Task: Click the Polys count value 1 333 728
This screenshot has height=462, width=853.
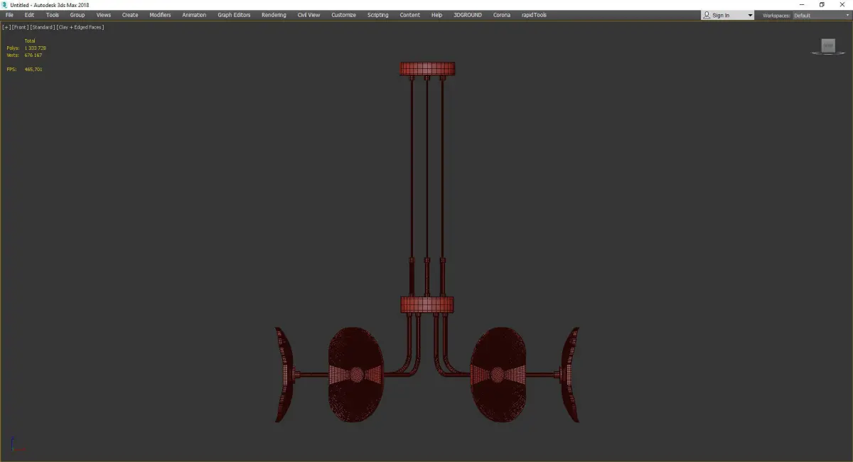Action: coord(35,48)
